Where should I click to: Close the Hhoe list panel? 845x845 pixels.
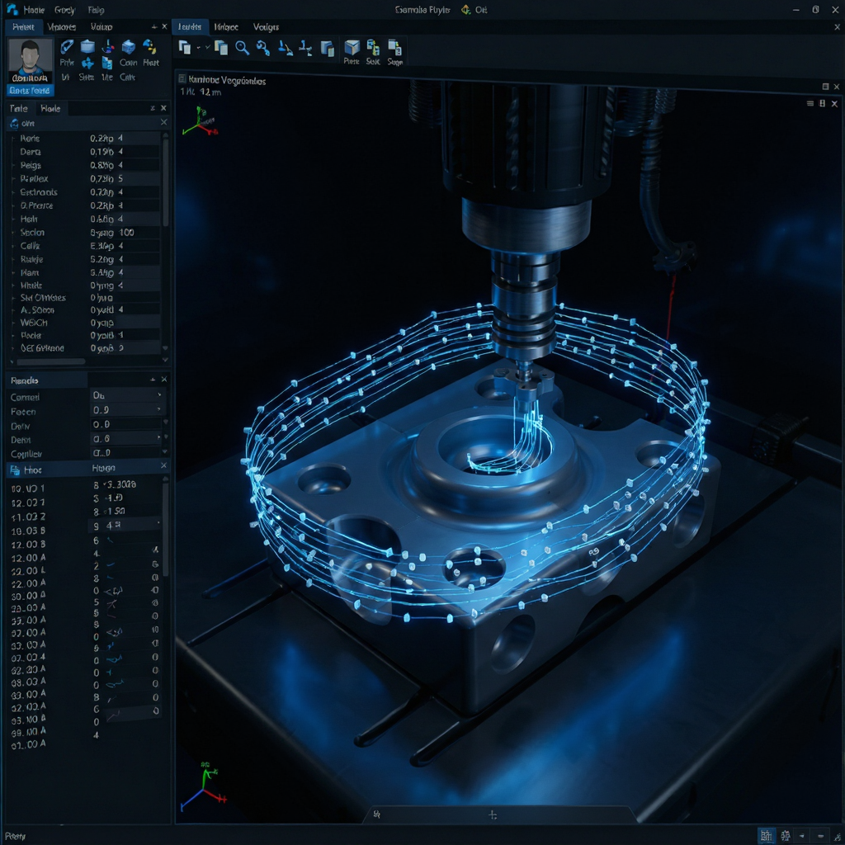pos(164,465)
